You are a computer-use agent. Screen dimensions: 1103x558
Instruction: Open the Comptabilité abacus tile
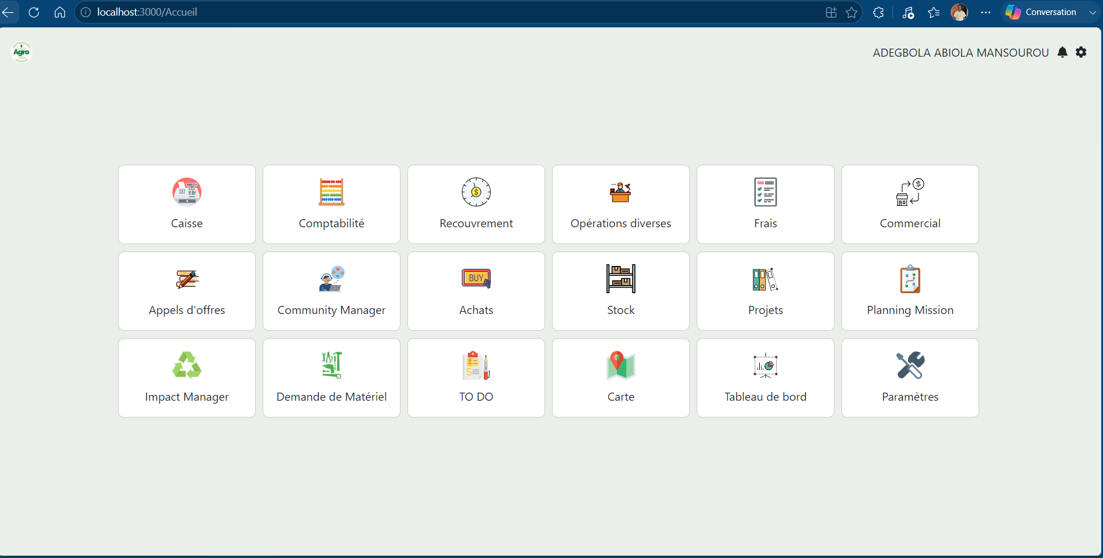pyautogui.click(x=332, y=204)
